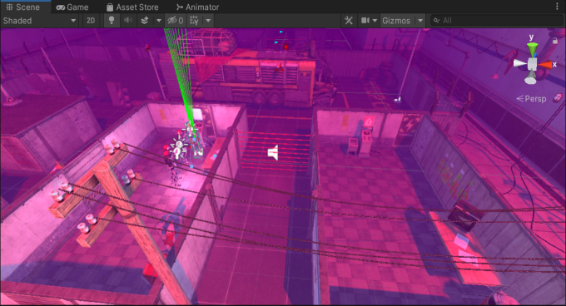Click the gray bottom gizmo cone
The width and height of the screenshot is (566, 306).
(531, 77)
